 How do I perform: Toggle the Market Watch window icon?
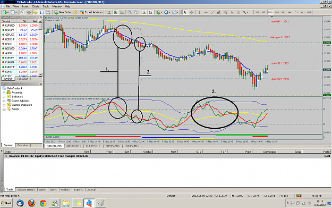(x=22, y=12)
